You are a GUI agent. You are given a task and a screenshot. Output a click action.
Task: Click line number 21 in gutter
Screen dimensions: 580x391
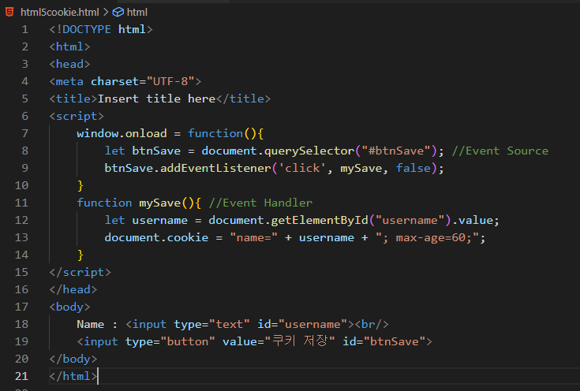[x=21, y=376]
